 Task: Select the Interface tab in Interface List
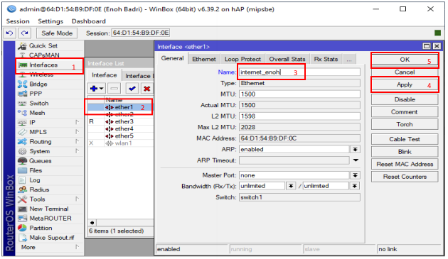coord(105,75)
